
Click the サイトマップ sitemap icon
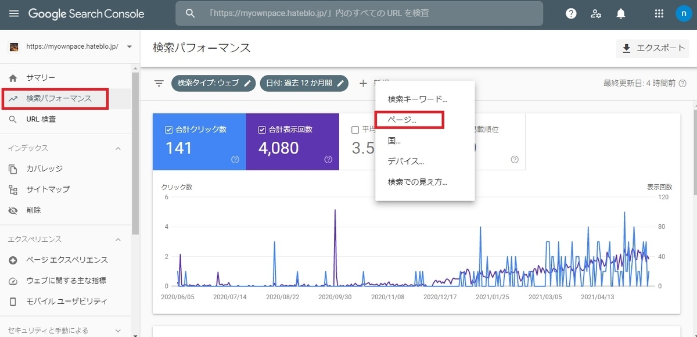[x=13, y=189]
